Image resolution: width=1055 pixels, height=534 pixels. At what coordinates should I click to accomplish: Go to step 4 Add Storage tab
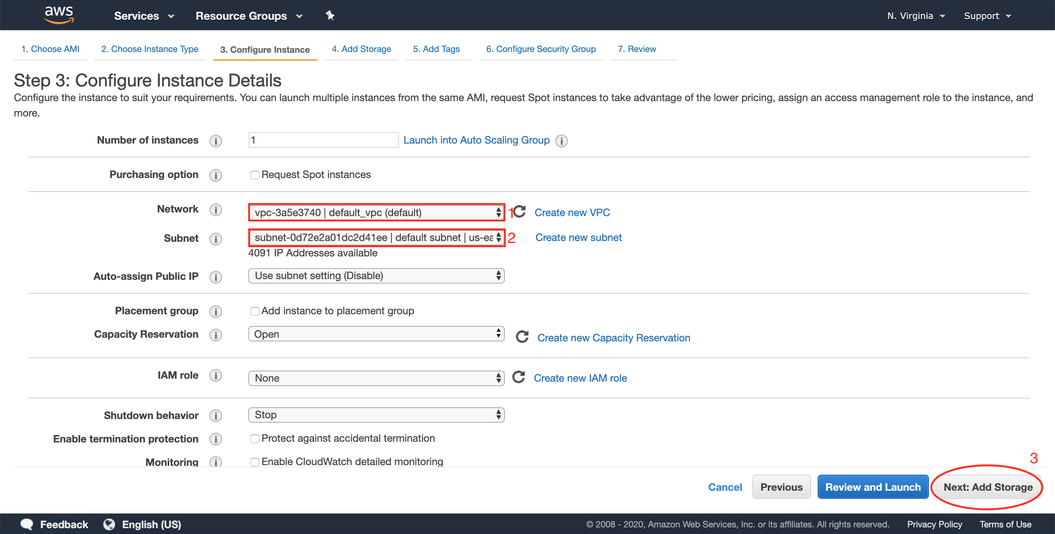coord(361,49)
